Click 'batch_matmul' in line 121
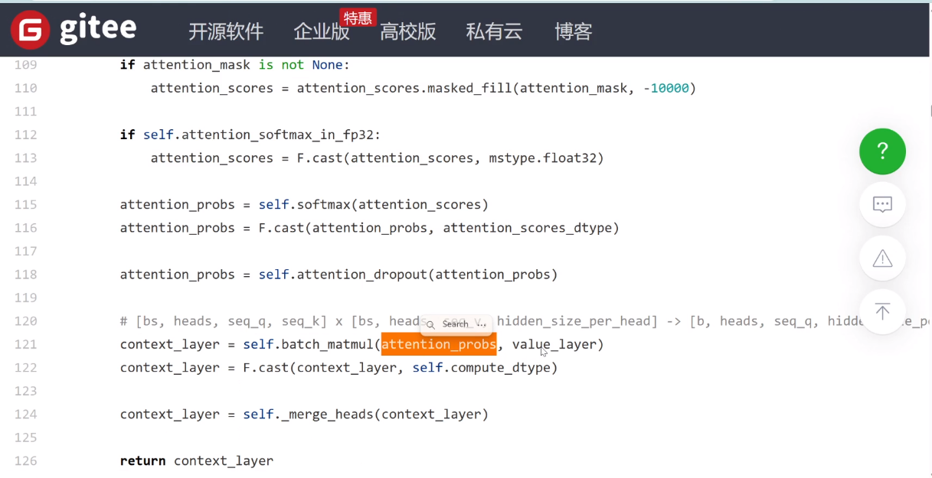The image size is (932, 478). point(327,344)
